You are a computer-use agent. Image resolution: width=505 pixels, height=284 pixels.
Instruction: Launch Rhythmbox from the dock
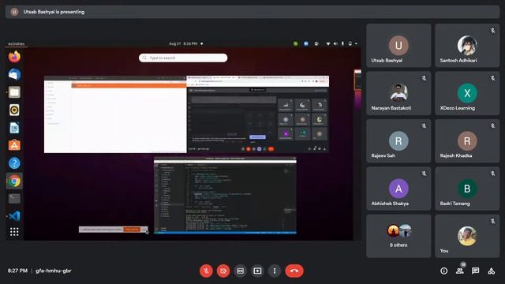pyautogui.click(x=14, y=110)
